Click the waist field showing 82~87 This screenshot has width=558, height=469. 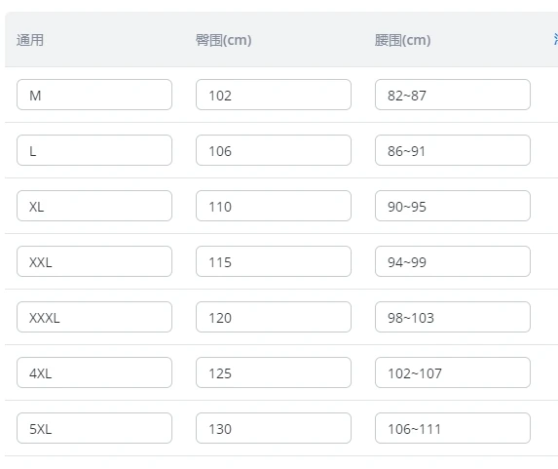453,95
